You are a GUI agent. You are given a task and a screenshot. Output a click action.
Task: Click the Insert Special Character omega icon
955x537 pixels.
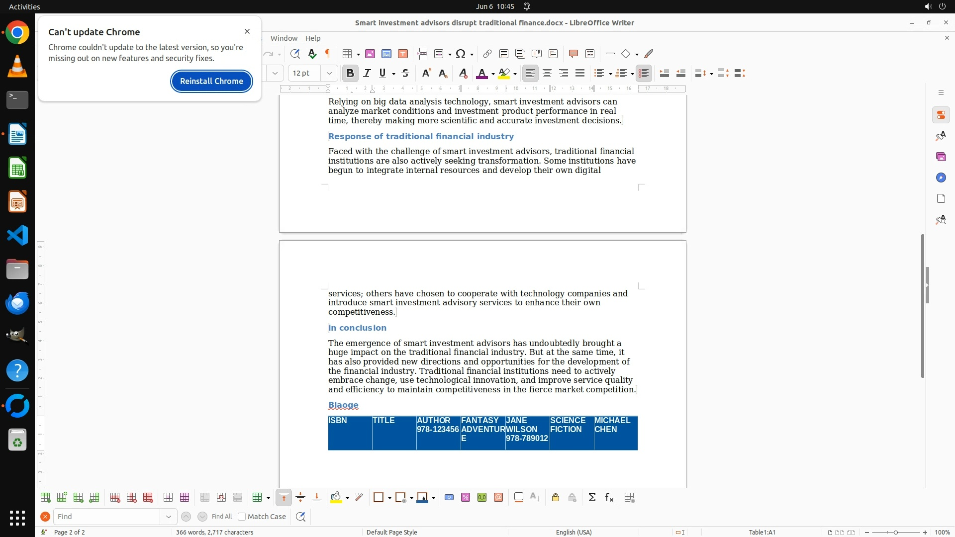[461, 54]
